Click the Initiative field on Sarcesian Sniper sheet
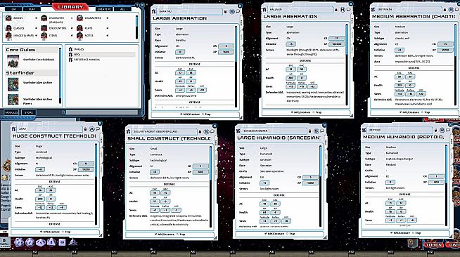This screenshot has height=257, width=460. click(x=264, y=183)
